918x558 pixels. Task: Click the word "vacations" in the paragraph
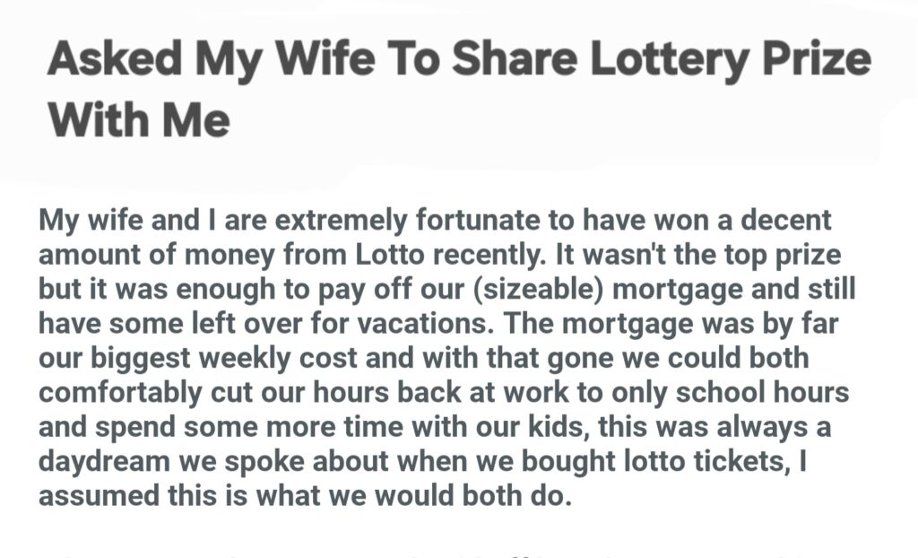pyautogui.click(x=444, y=323)
